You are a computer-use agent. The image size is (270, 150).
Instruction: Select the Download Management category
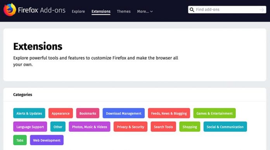(124, 113)
